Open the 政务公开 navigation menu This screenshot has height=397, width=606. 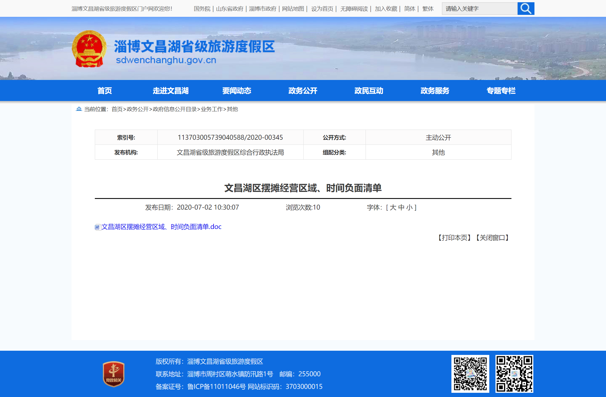tap(303, 91)
